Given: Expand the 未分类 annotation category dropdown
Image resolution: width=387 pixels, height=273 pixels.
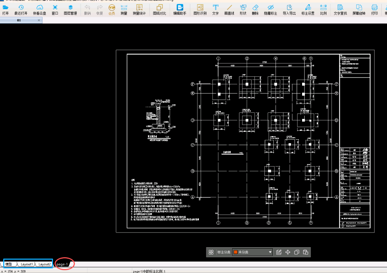Looking at the screenshot, I should pyautogui.click(x=270, y=252).
